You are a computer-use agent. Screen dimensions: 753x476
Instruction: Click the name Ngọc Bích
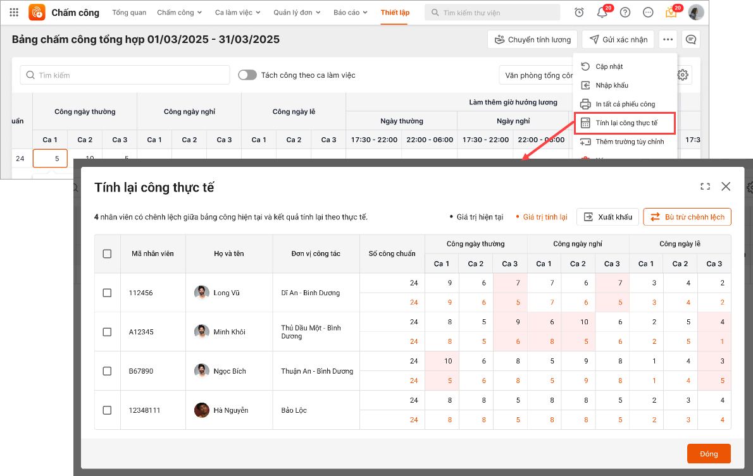click(230, 371)
